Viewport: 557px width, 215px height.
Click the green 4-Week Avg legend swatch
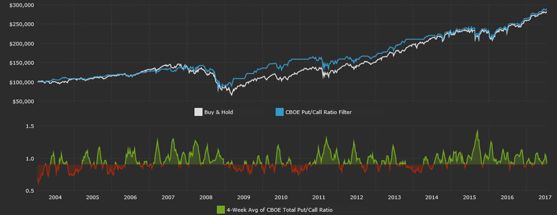pyautogui.click(x=220, y=210)
